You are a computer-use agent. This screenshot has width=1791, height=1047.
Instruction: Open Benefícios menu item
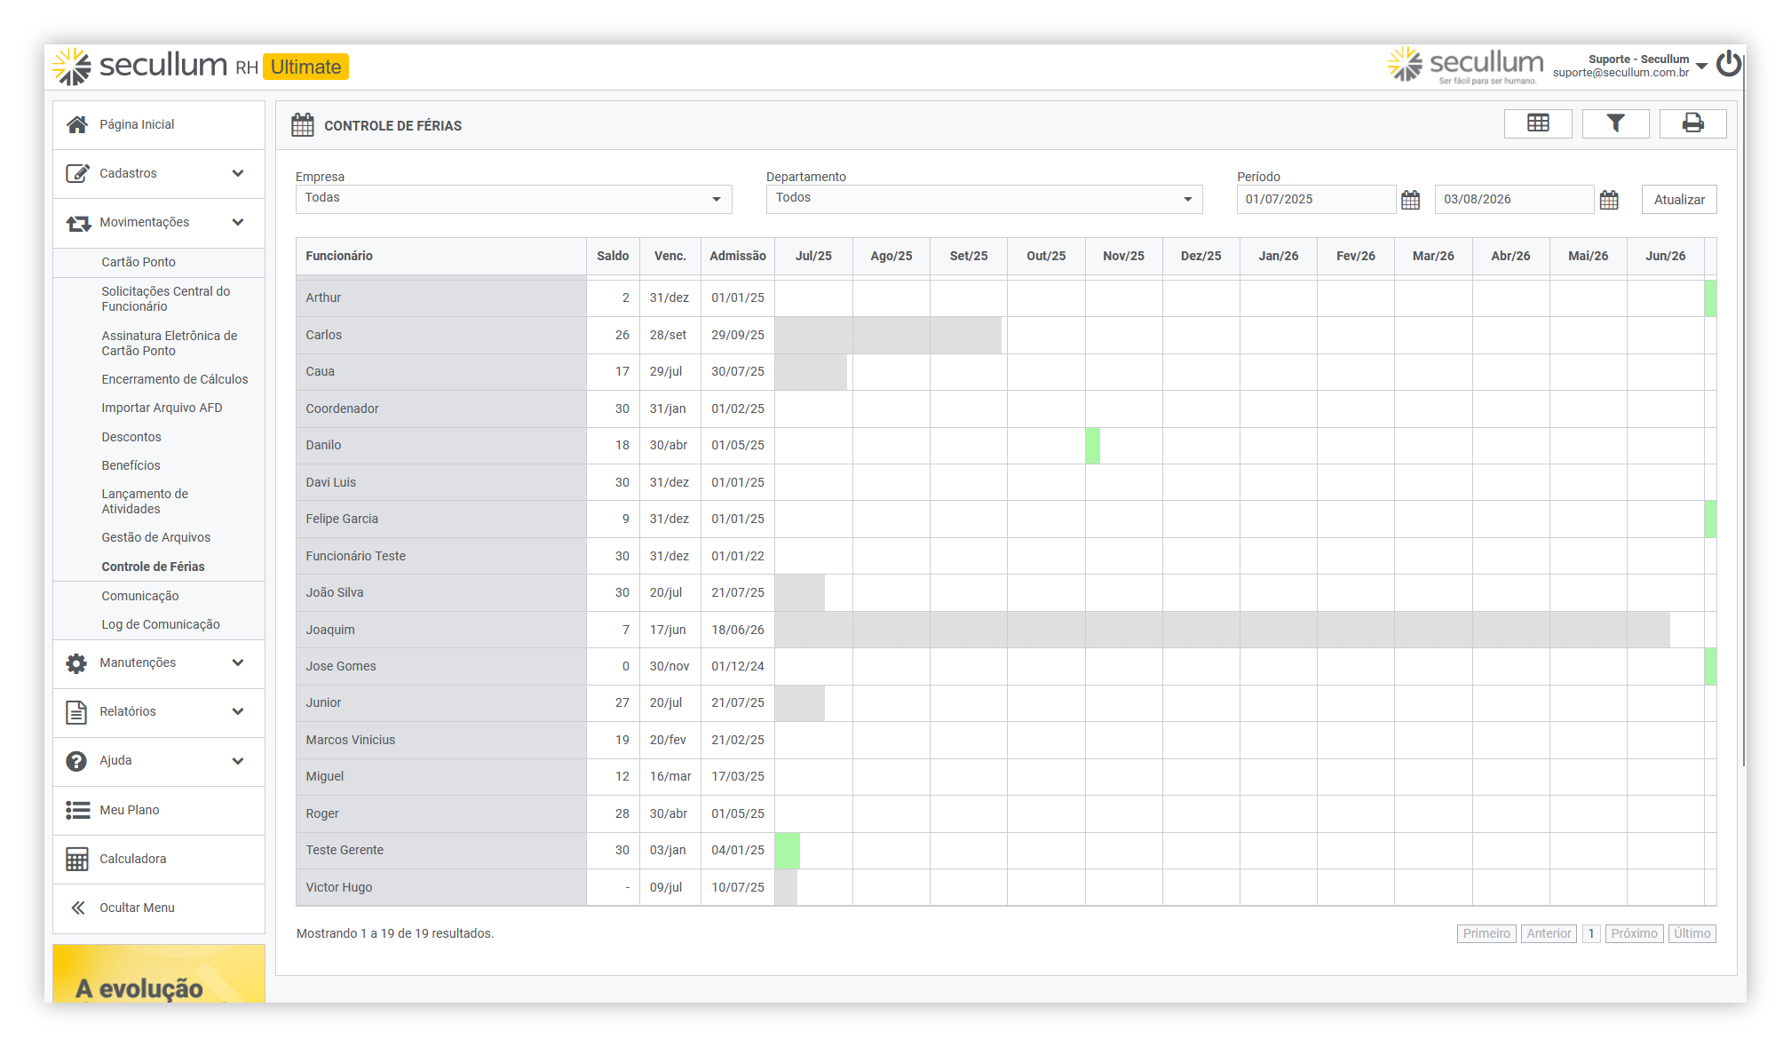pos(131,465)
